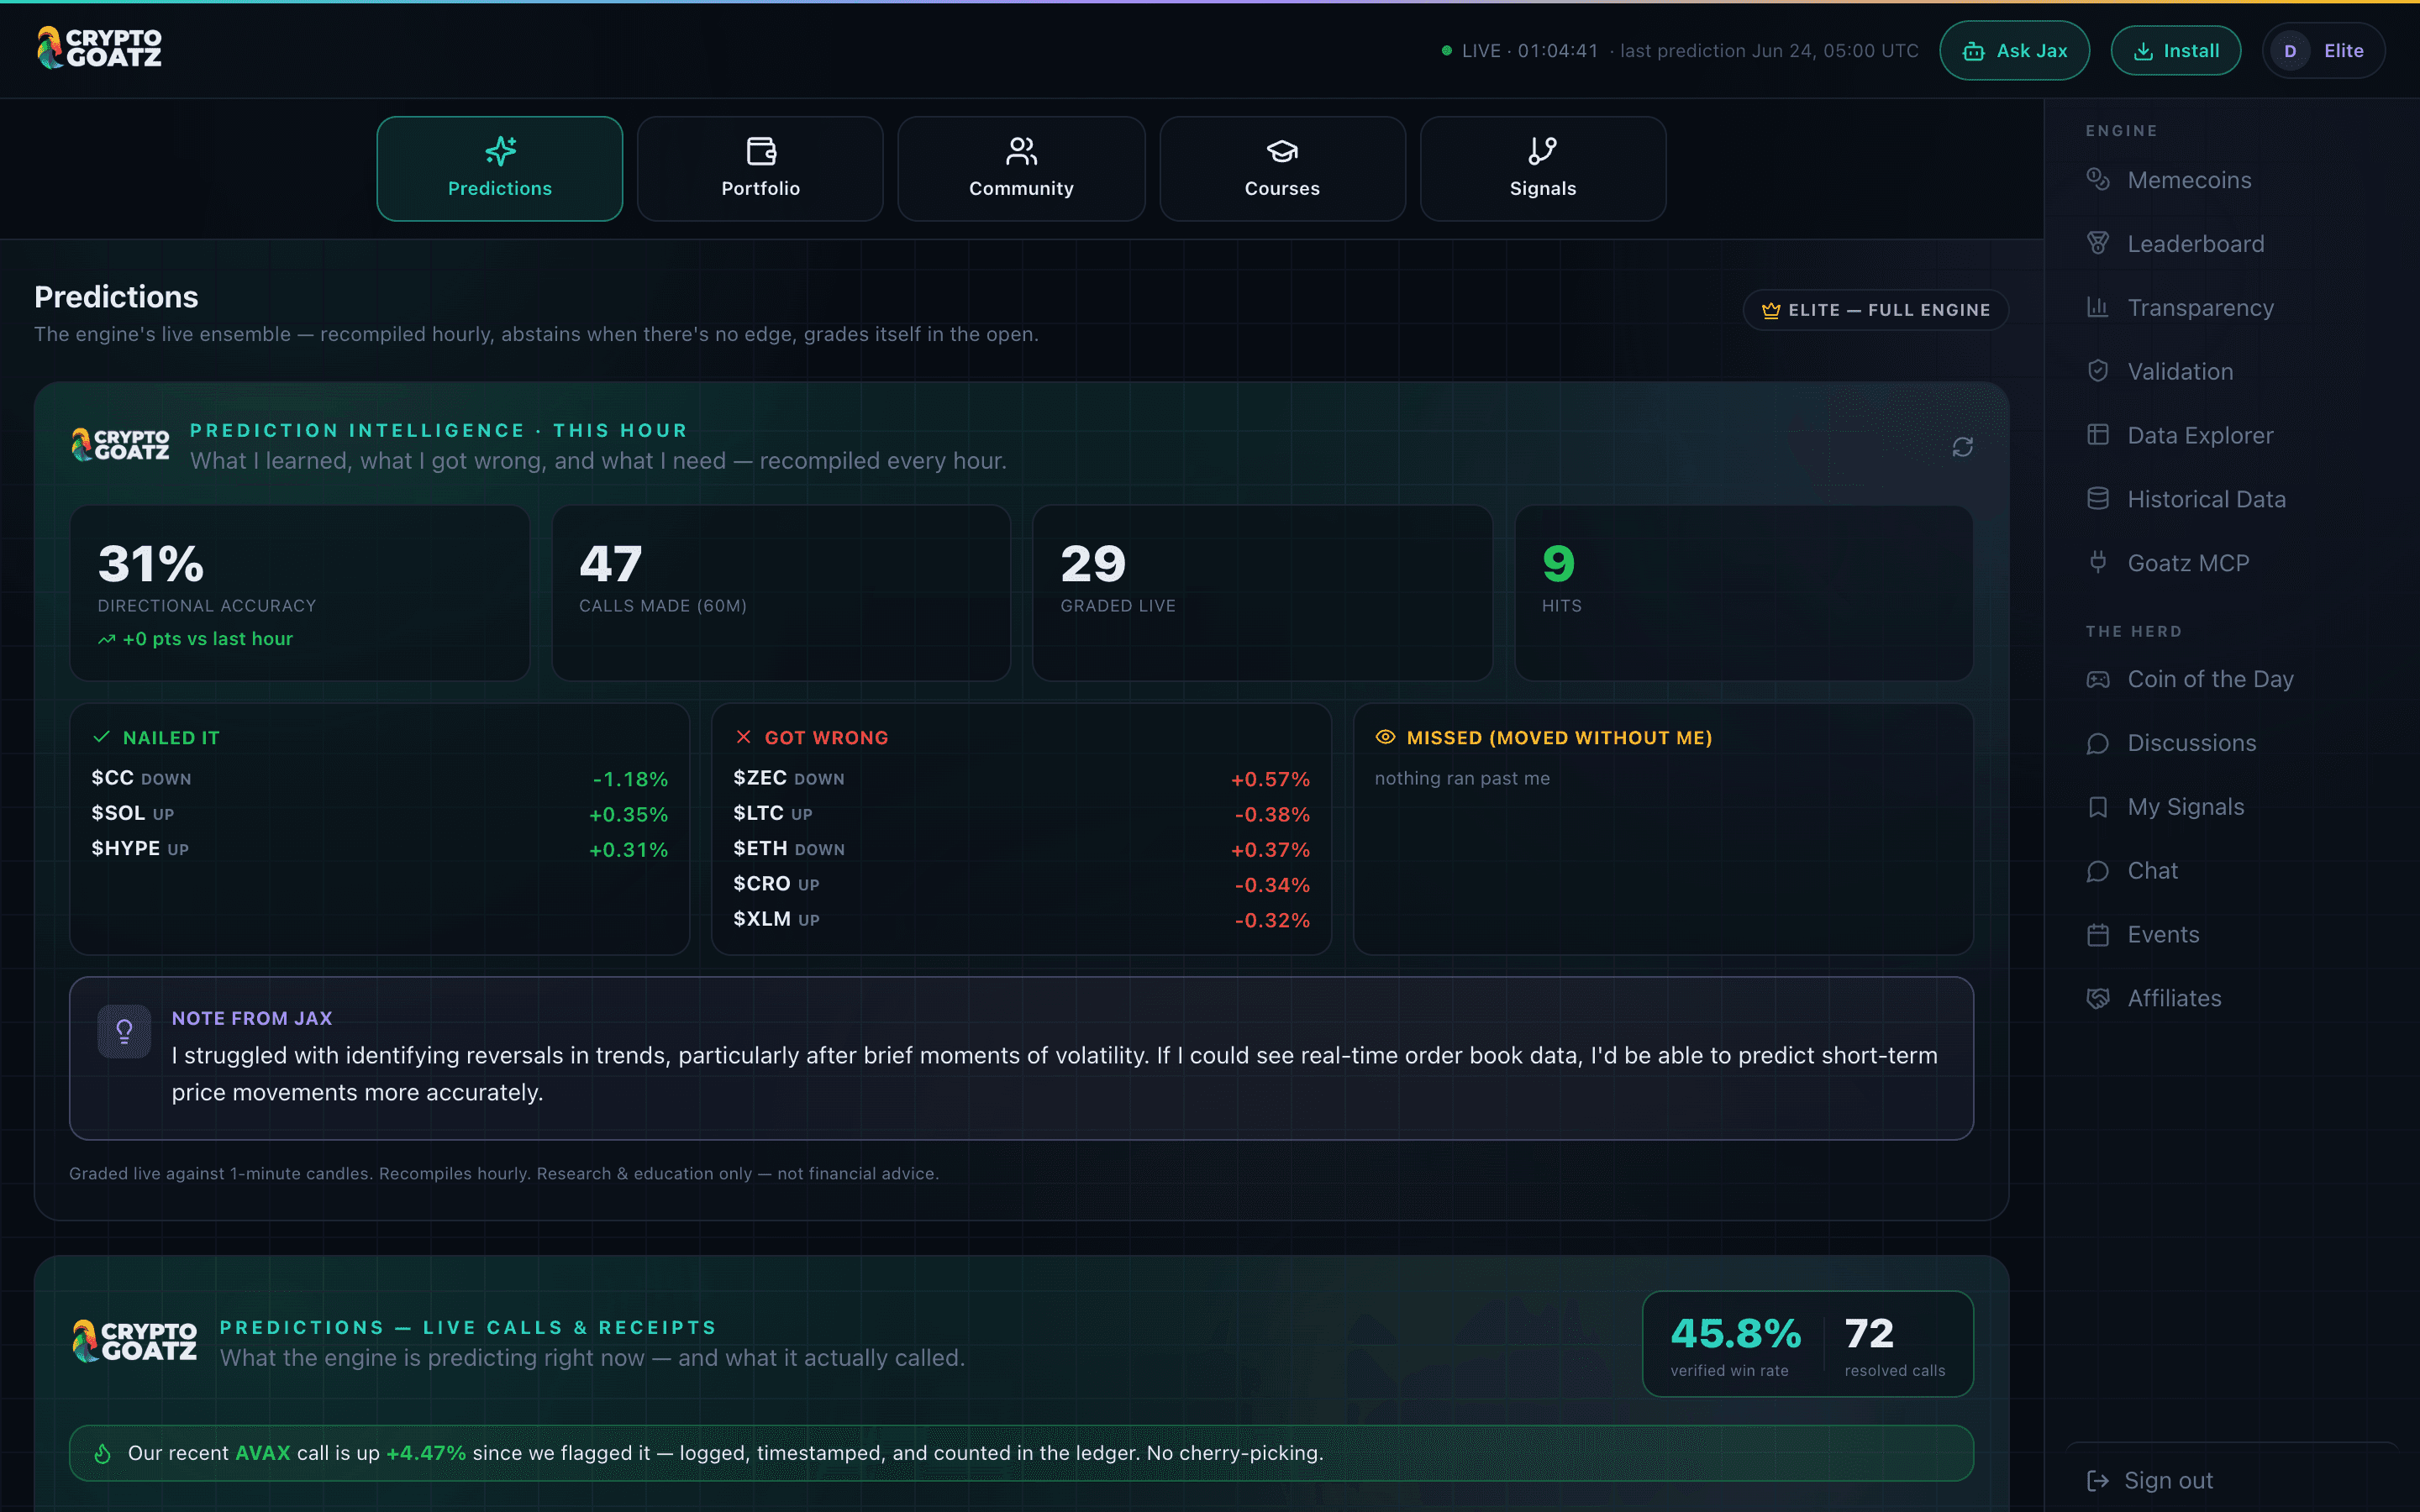Click the X icon beside Got Wrong
This screenshot has height=1512, width=2420.
pos(743,737)
